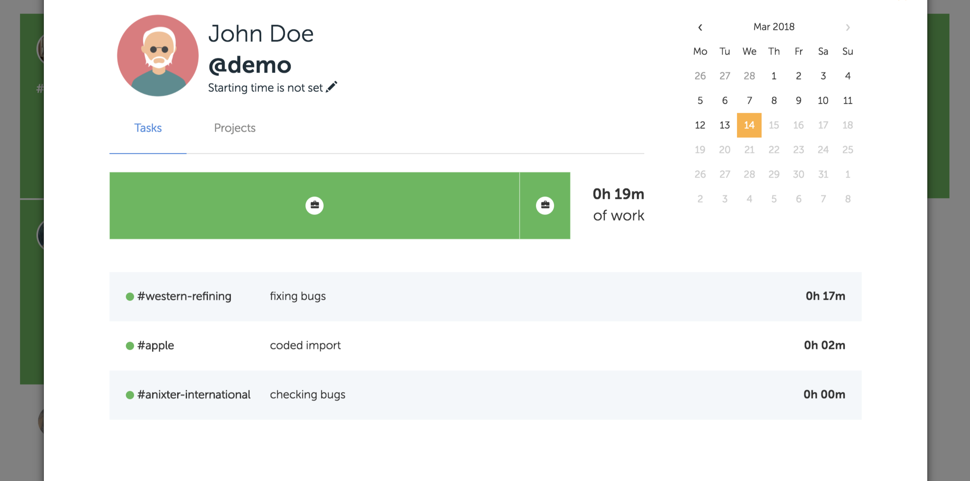Image resolution: width=970 pixels, height=481 pixels.
Task: Select the 'coded import' task description
Action: [305, 345]
